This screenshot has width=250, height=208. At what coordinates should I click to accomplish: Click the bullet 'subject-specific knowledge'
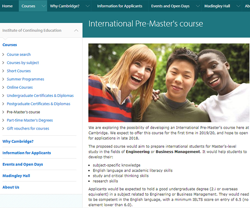click(x=116, y=165)
